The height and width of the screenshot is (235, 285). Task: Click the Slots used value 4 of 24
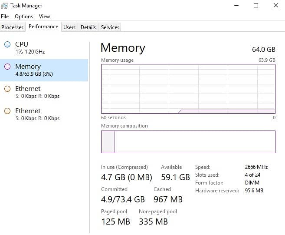252,175
